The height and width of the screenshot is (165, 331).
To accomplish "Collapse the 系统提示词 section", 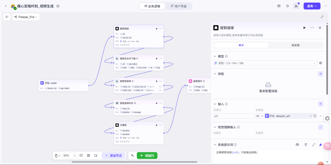I will [x=215, y=145].
